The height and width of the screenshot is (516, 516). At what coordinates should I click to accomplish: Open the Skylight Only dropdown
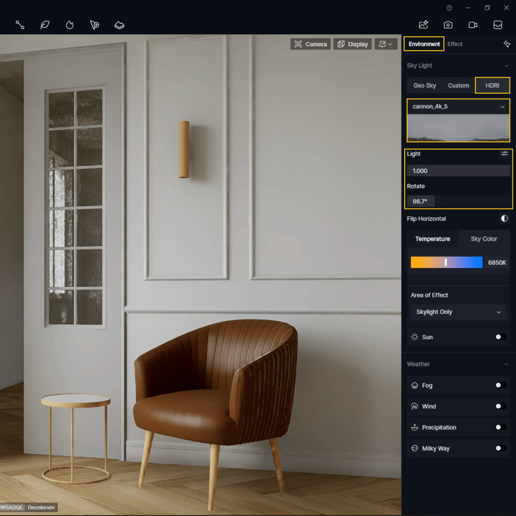458,312
